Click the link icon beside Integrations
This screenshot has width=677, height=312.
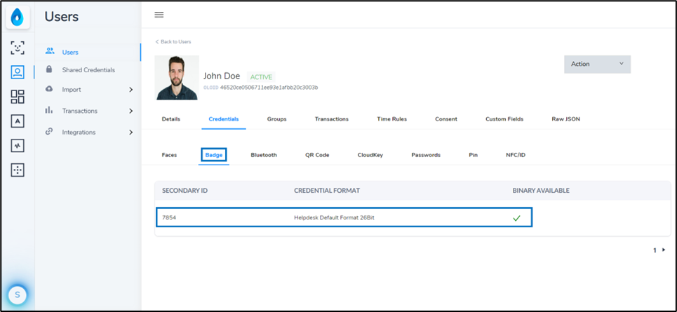click(49, 132)
